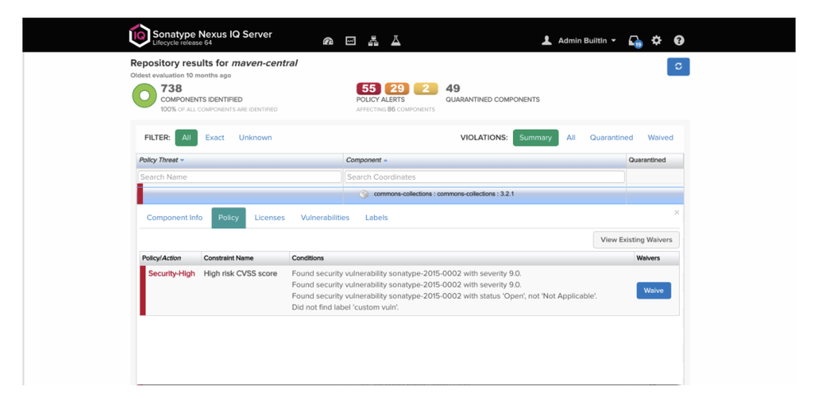Open the help question mark icon

679,40
